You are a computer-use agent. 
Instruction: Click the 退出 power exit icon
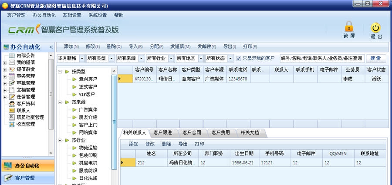pyautogui.click(x=376, y=28)
